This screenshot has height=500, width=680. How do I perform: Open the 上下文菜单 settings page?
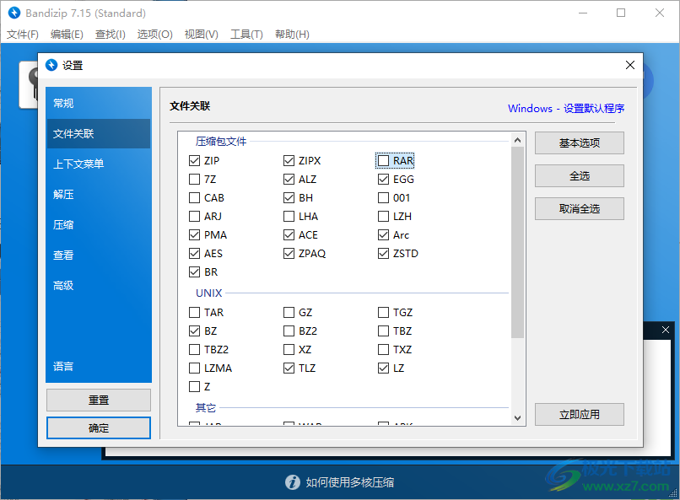(99, 164)
